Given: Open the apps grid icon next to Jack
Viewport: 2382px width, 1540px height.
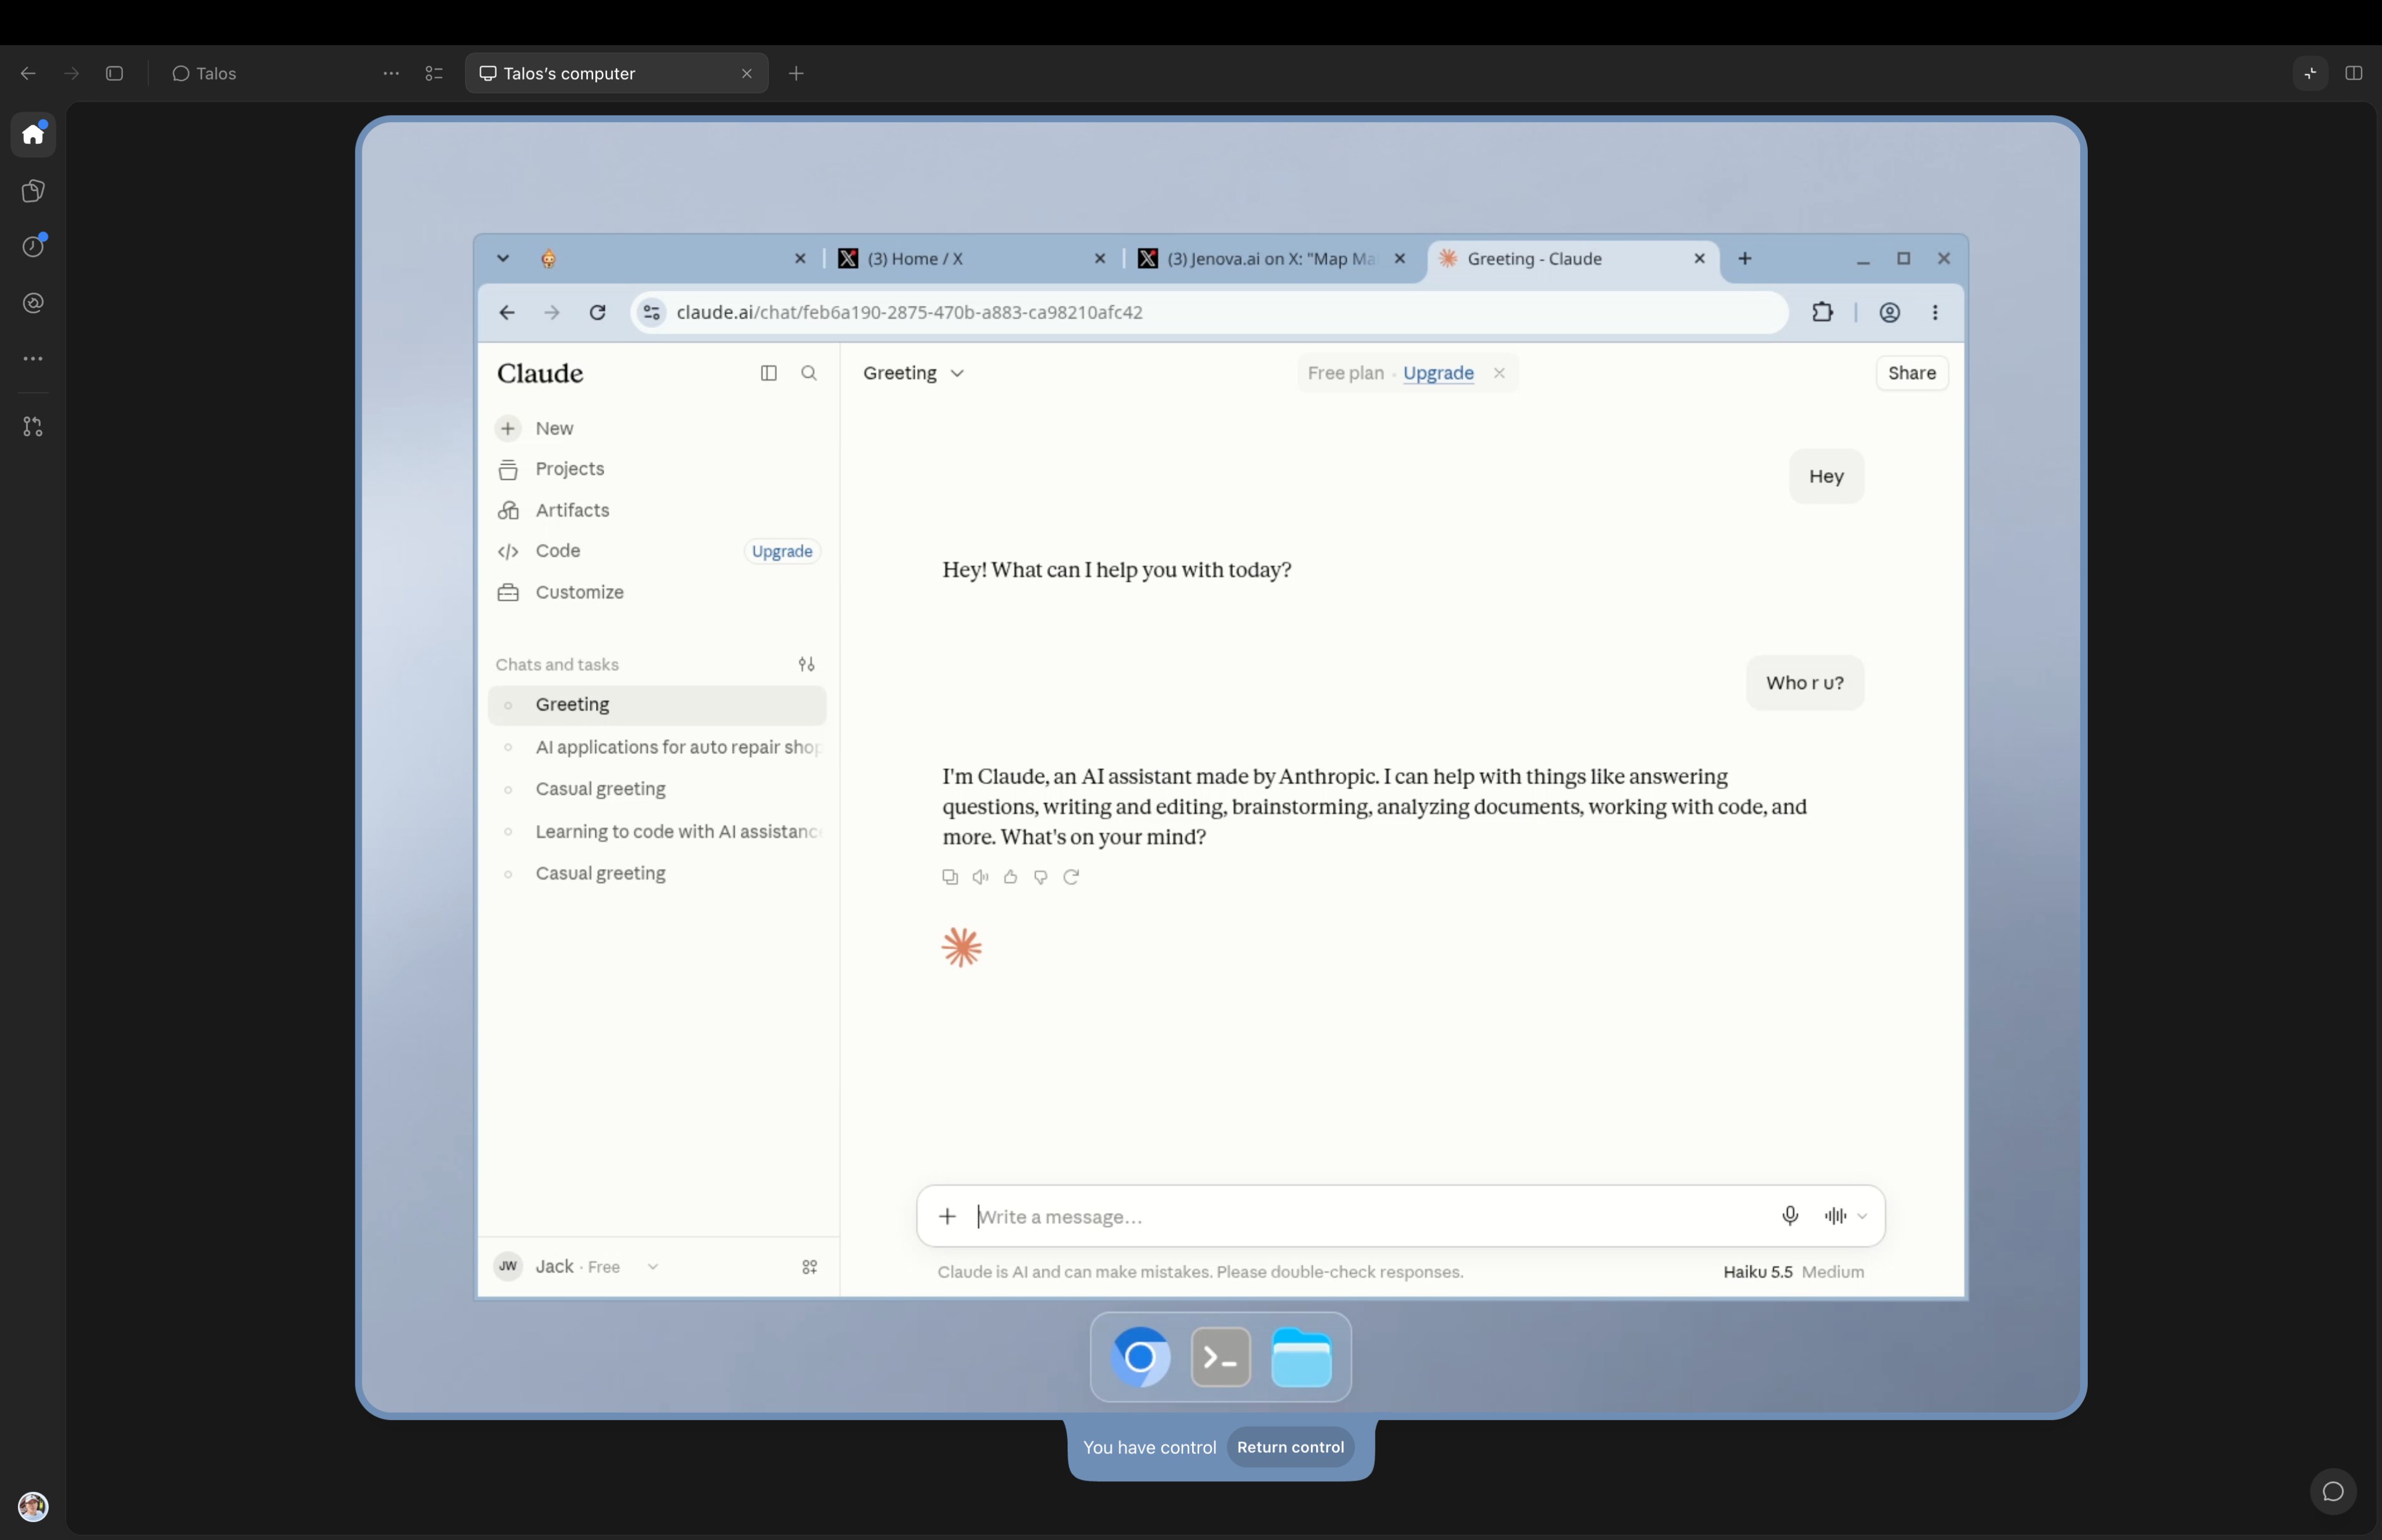Looking at the screenshot, I should 810,1267.
